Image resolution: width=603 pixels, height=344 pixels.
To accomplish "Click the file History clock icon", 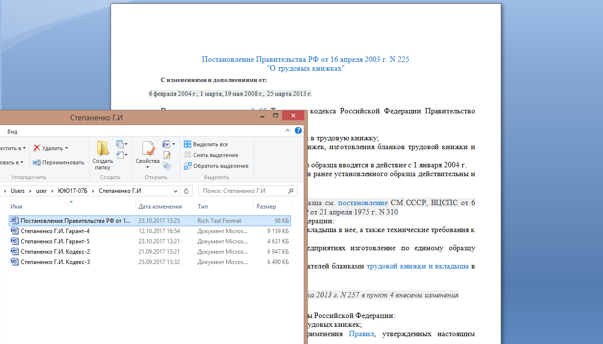I will (x=167, y=166).
